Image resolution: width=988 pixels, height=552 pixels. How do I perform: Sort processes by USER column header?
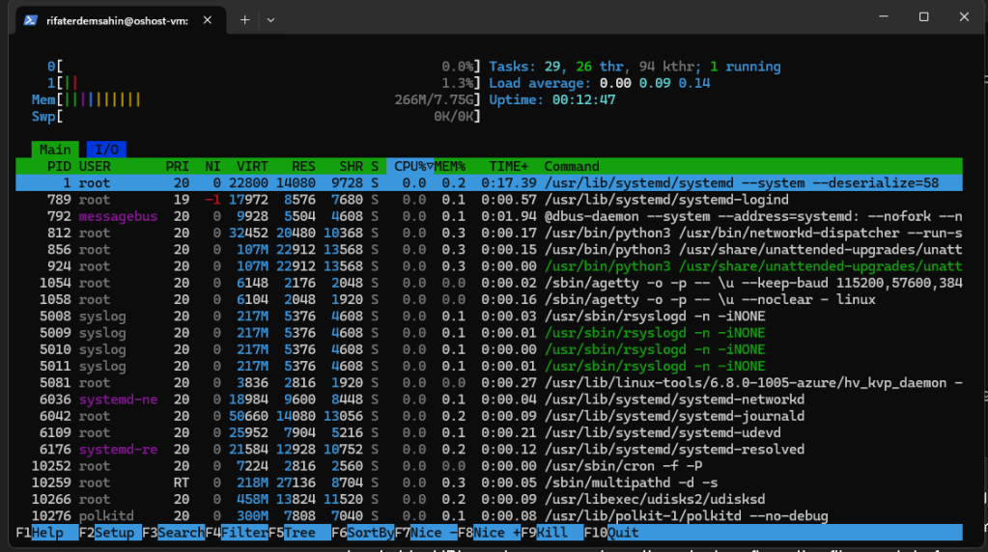coord(95,167)
